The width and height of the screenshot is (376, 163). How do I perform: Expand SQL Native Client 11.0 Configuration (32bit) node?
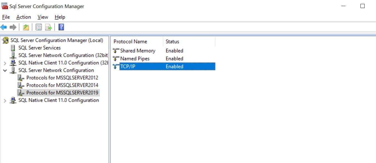click(5, 63)
